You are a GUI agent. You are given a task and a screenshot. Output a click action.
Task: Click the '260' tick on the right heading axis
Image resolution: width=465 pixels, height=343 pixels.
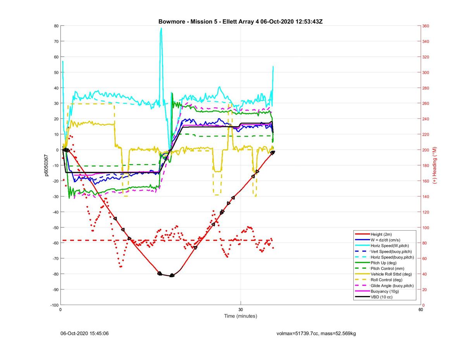pos(426,103)
